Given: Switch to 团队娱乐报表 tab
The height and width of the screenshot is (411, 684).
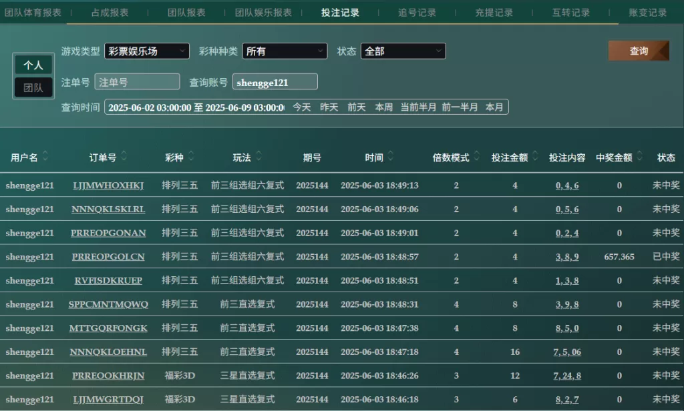Looking at the screenshot, I should pyautogui.click(x=263, y=13).
